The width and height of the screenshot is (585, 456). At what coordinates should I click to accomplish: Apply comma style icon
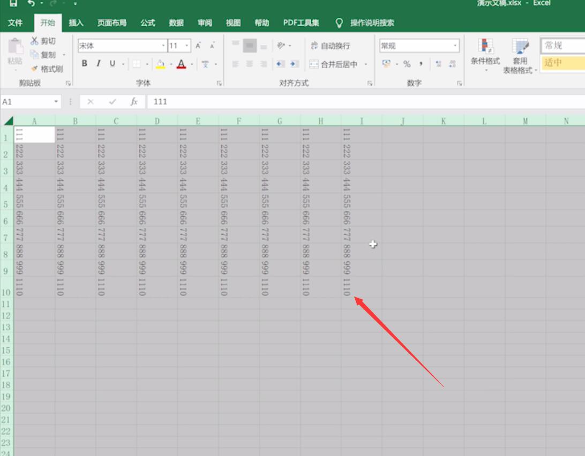pyautogui.click(x=421, y=64)
